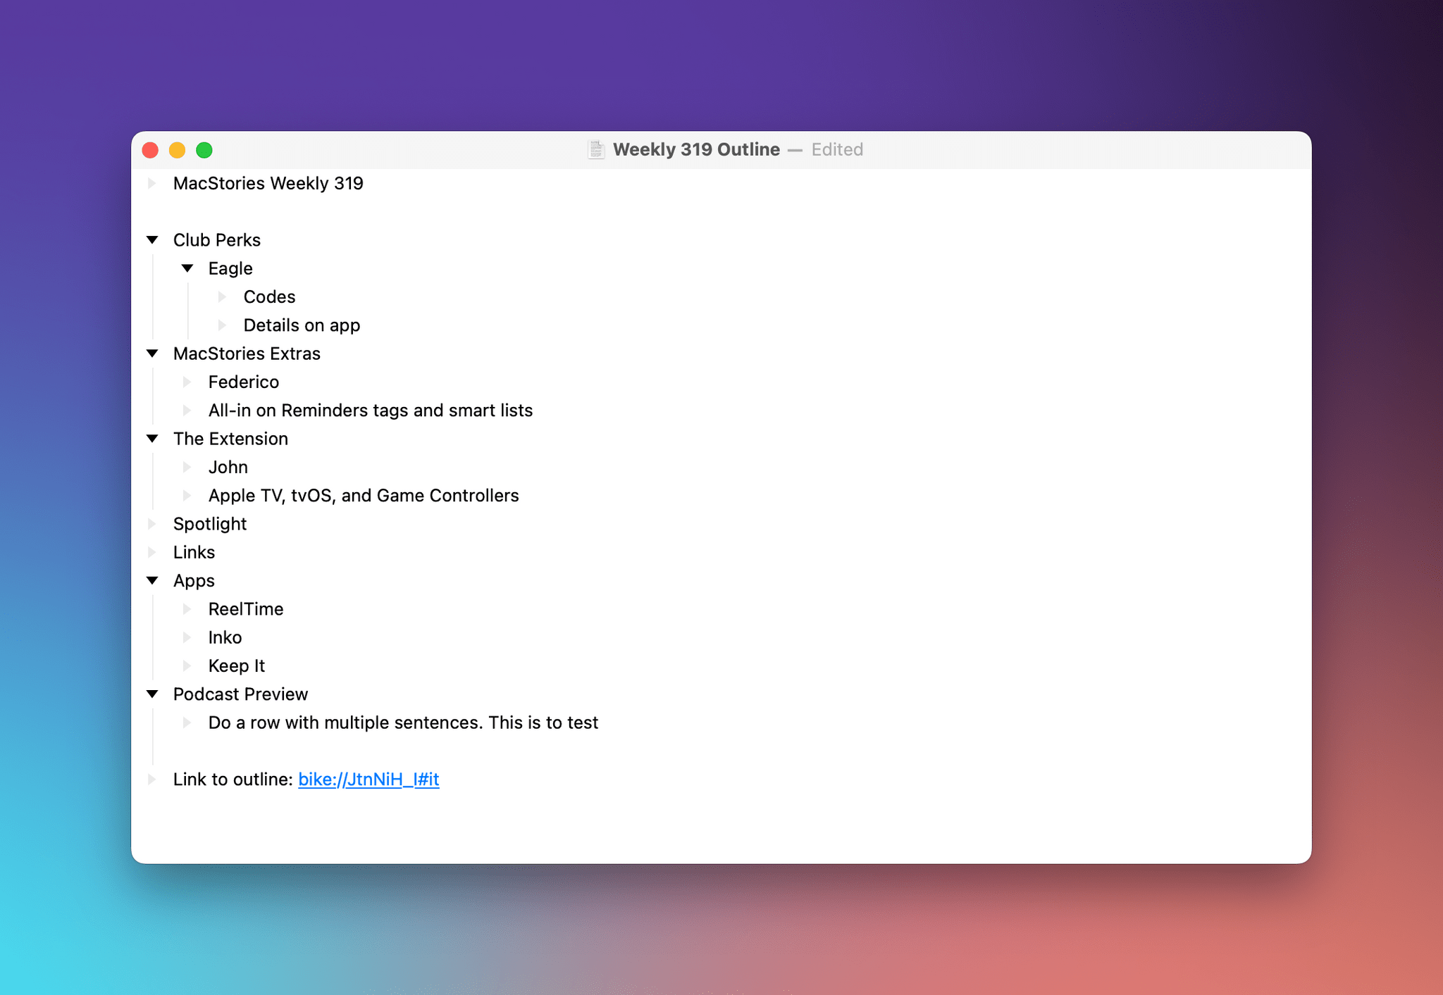Click the triangle beside John

tap(187, 467)
